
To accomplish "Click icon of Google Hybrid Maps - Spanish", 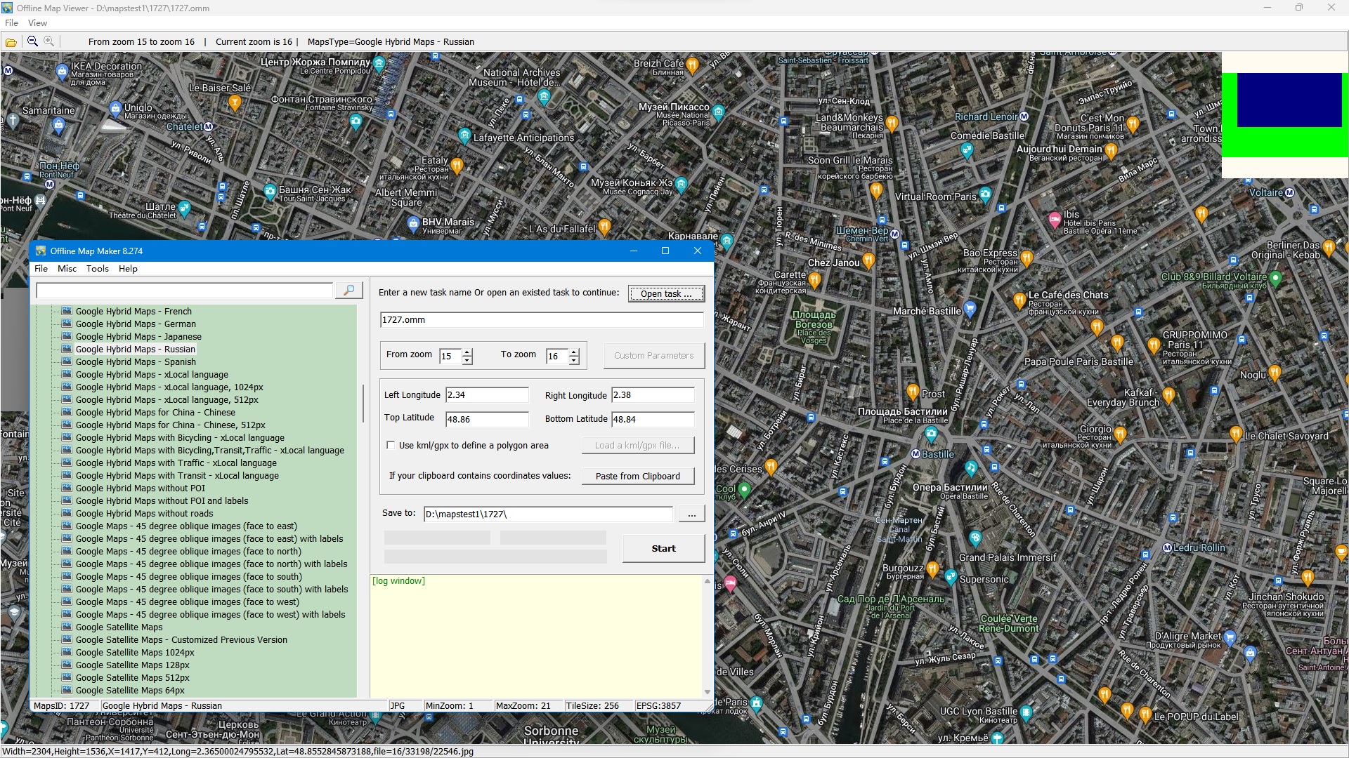I will pyautogui.click(x=67, y=362).
